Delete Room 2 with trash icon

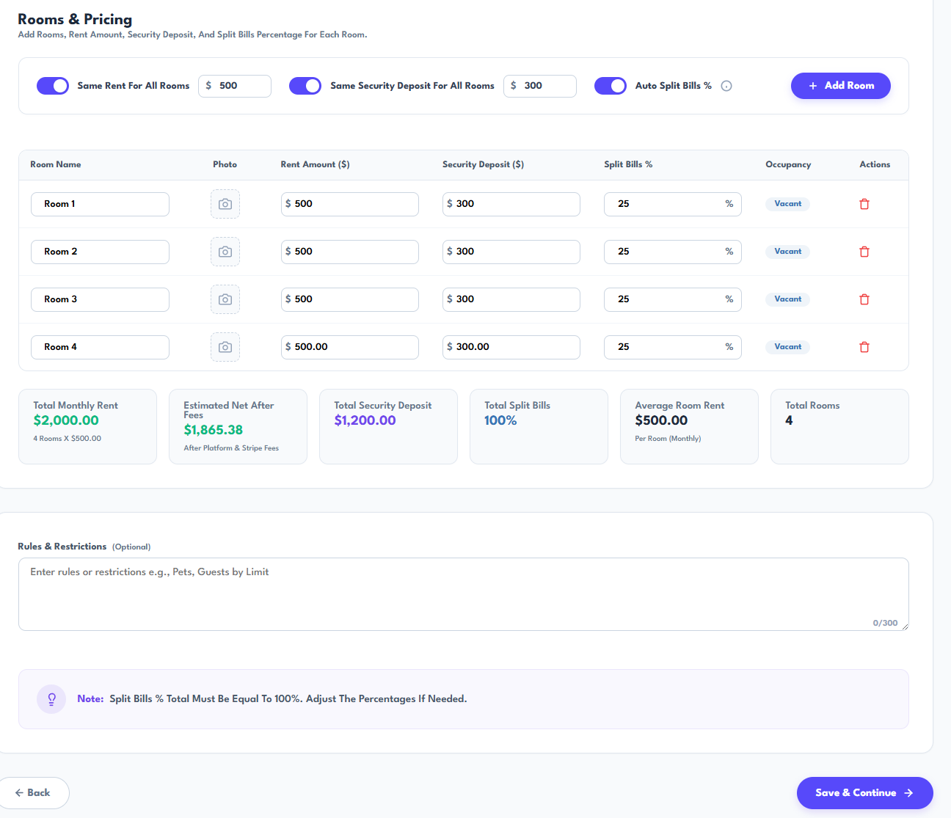click(864, 252)
